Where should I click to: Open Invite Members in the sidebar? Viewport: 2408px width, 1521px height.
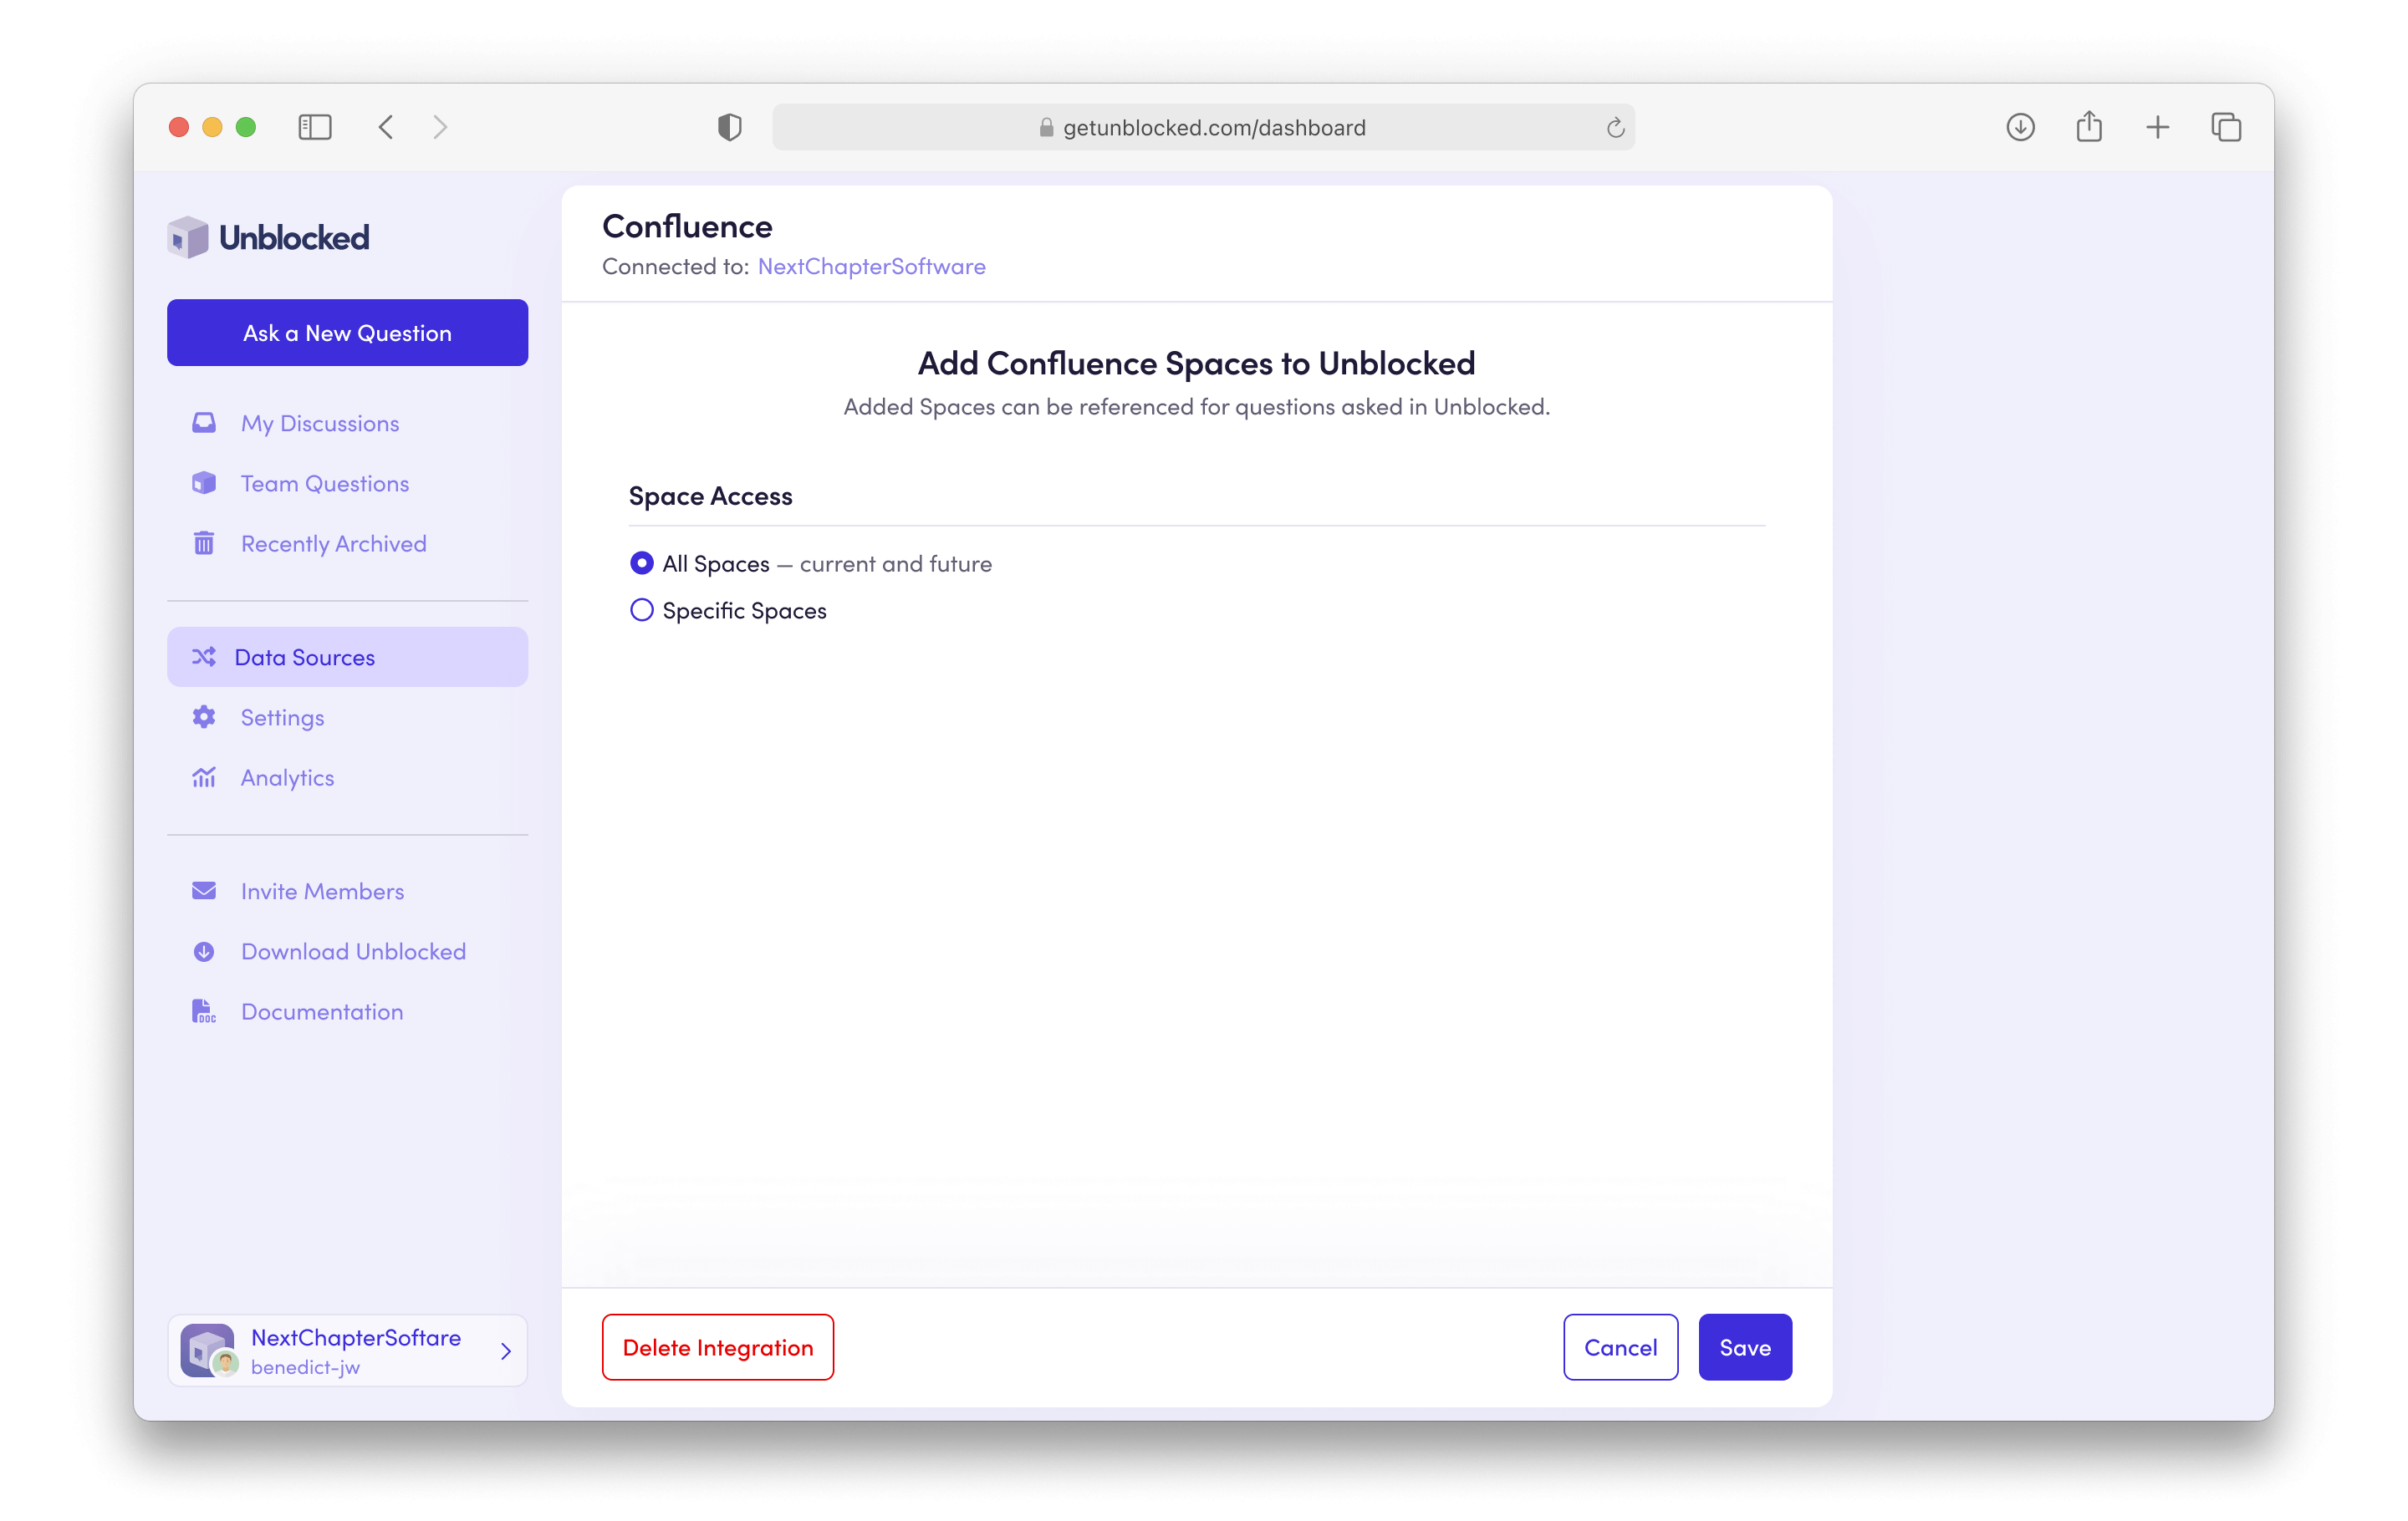click(x=347, y=890)
